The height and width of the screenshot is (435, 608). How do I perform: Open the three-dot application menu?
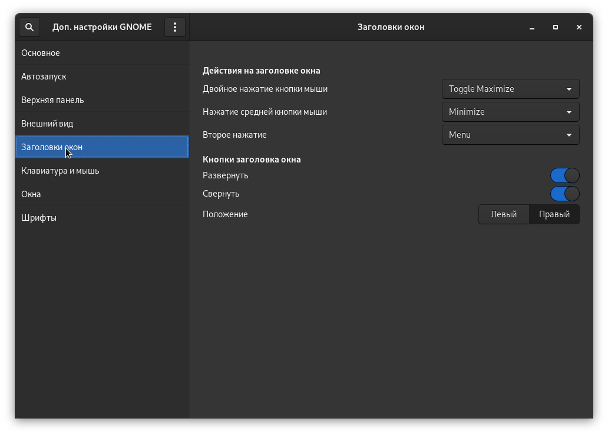coord(175,27)
